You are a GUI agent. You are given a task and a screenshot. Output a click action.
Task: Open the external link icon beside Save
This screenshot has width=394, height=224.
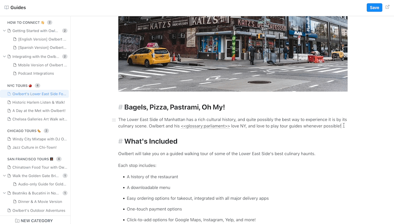(x=387, y=7)
